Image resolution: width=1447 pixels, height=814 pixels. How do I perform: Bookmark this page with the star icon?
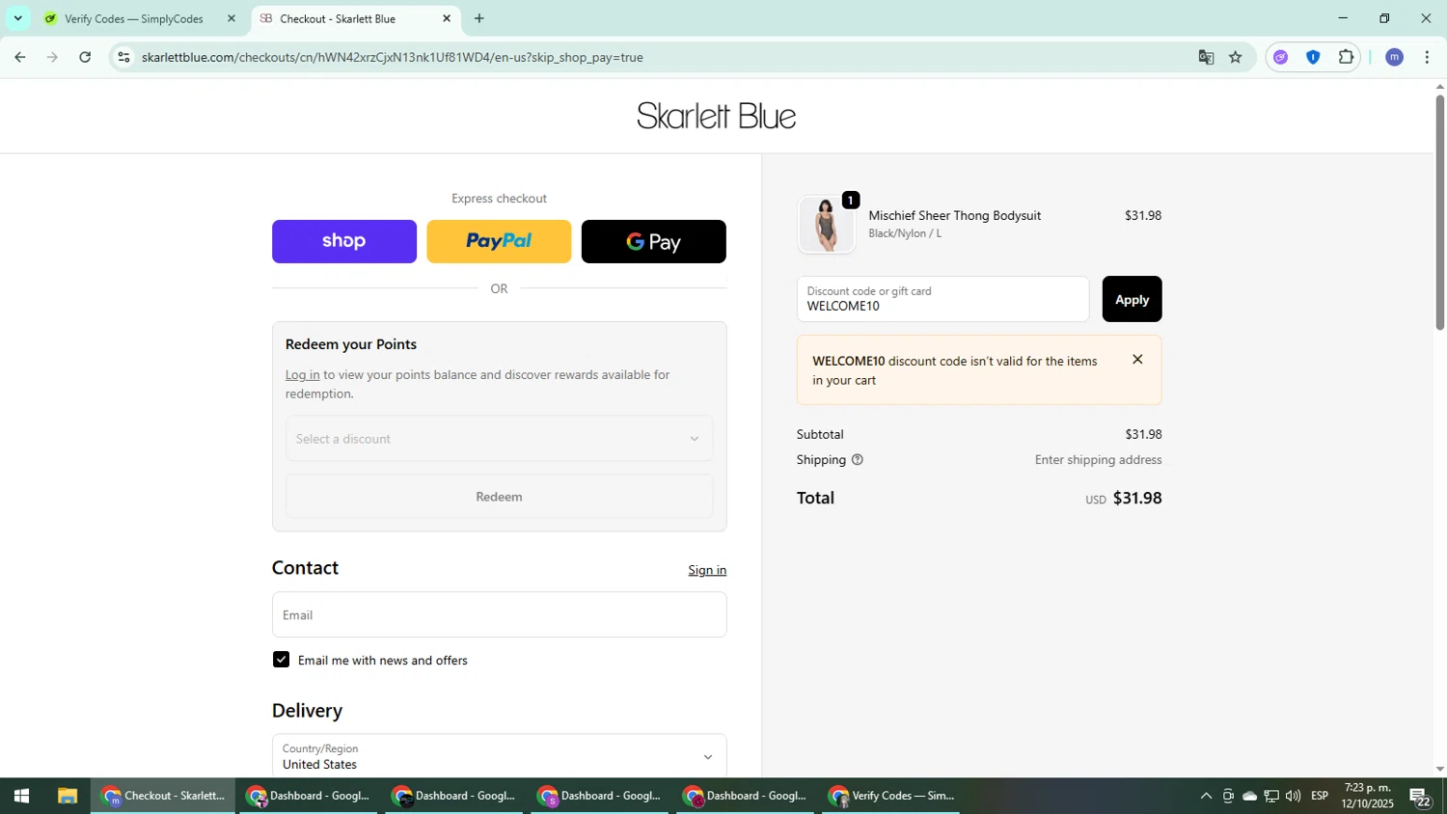click(1236, 57)
